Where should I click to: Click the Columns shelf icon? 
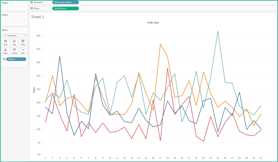[x=31, y=2]
